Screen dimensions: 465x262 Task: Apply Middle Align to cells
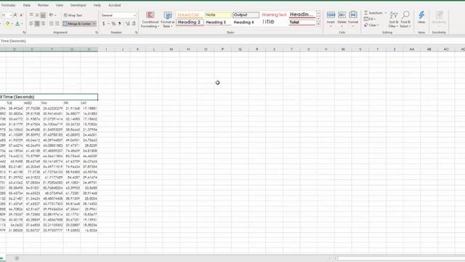coord(37,15)
